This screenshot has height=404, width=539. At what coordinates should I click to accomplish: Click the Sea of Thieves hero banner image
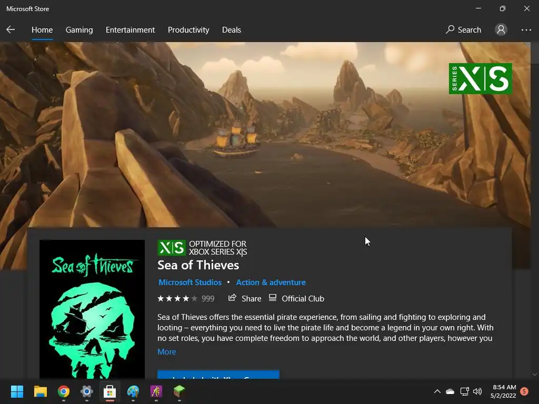coord(265,134)
